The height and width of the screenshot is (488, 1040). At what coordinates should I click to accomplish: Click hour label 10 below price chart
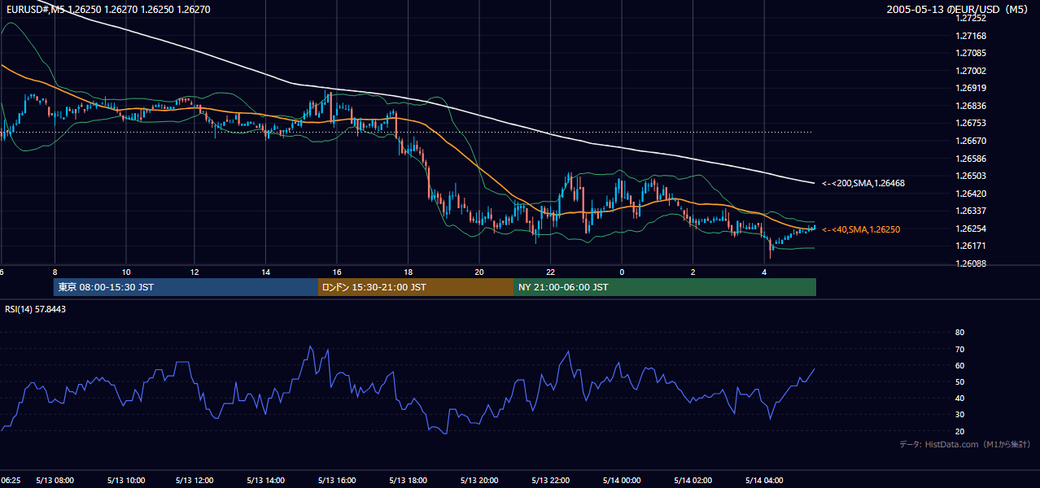coord(125,272)
